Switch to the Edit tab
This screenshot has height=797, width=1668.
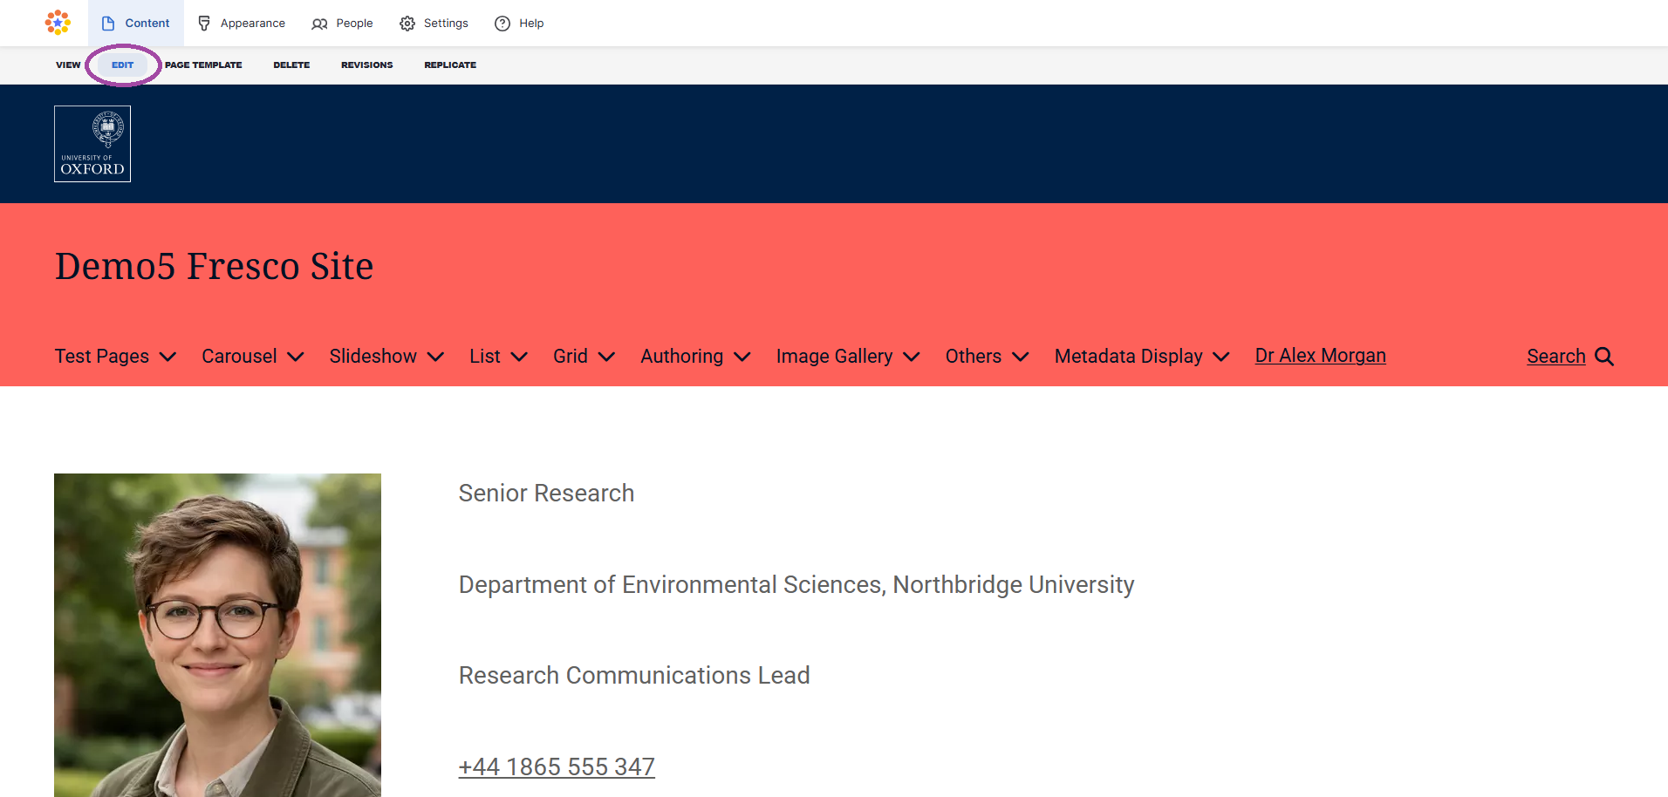click(122, 65)
